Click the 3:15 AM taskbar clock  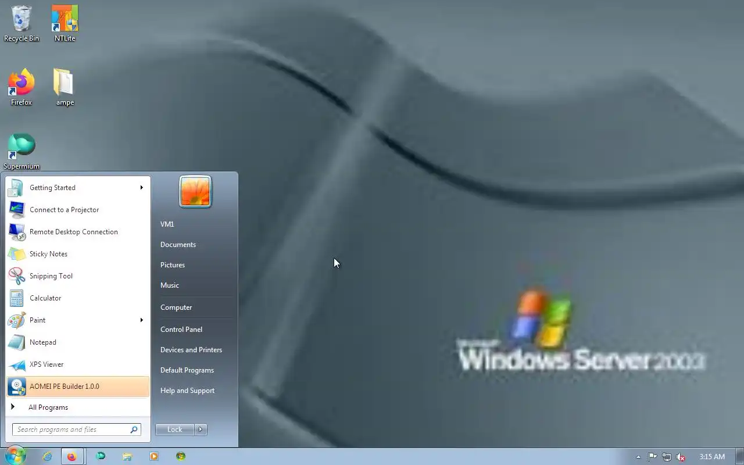pyautogui.click(x=712, y=457)
